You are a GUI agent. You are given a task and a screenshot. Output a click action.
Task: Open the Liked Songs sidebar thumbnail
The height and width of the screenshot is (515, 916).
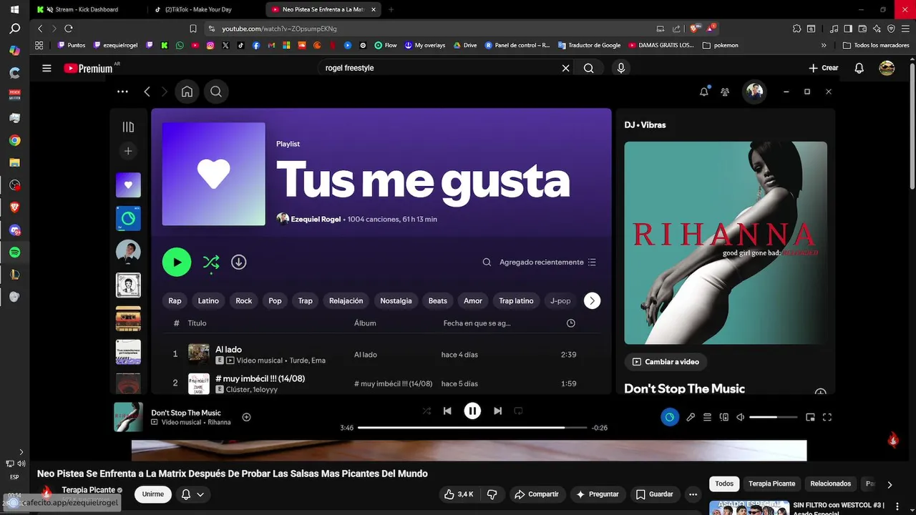[128, 185]
